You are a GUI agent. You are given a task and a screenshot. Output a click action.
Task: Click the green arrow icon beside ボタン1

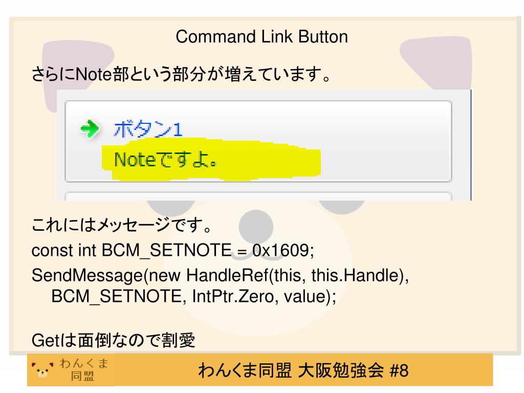(90, 128)
